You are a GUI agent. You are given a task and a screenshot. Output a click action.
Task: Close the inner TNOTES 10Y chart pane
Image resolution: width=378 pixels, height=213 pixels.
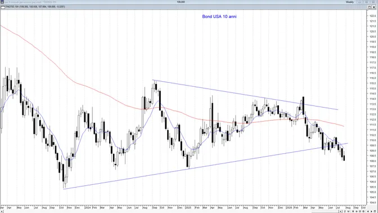[x=374, y=7]
